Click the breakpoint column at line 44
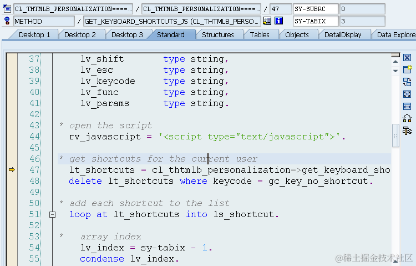 12,136
